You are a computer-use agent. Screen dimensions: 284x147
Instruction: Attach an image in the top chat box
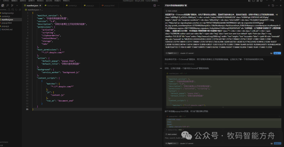[271, 53]
